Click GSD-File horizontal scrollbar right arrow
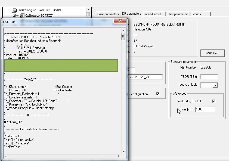The width and height of the screenshot is (229, 161). [x=119, y=156]
